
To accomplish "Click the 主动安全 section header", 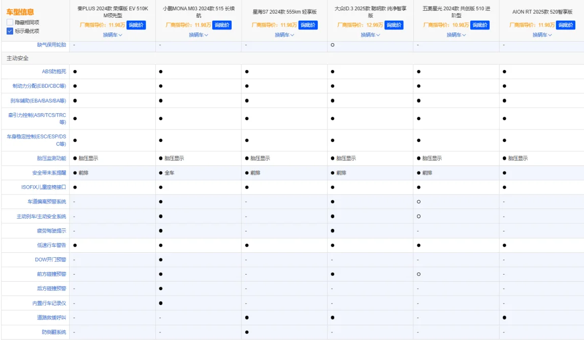I will click(17, 58).
